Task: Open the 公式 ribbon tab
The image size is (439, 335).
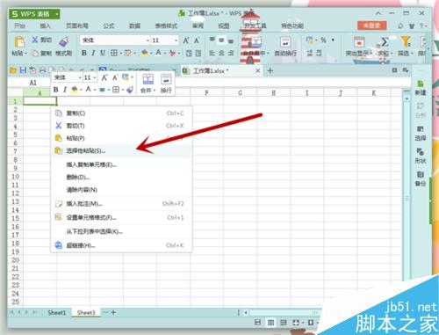Action: (109, 25)
